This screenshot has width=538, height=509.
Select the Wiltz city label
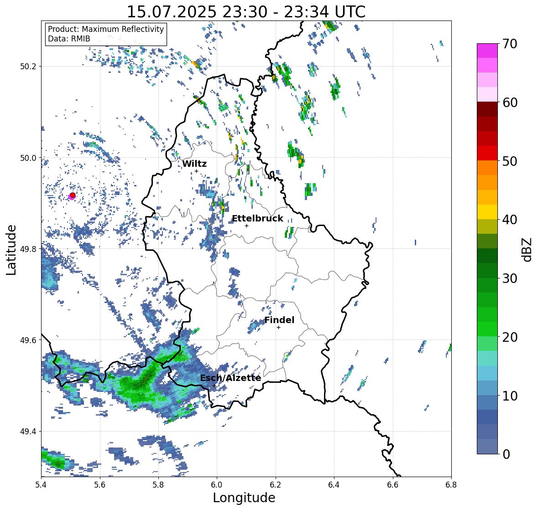194,164
